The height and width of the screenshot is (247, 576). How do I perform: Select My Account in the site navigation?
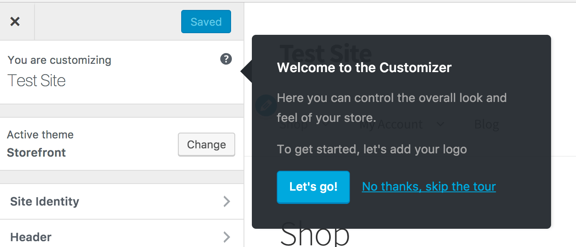tap(391, 124)
